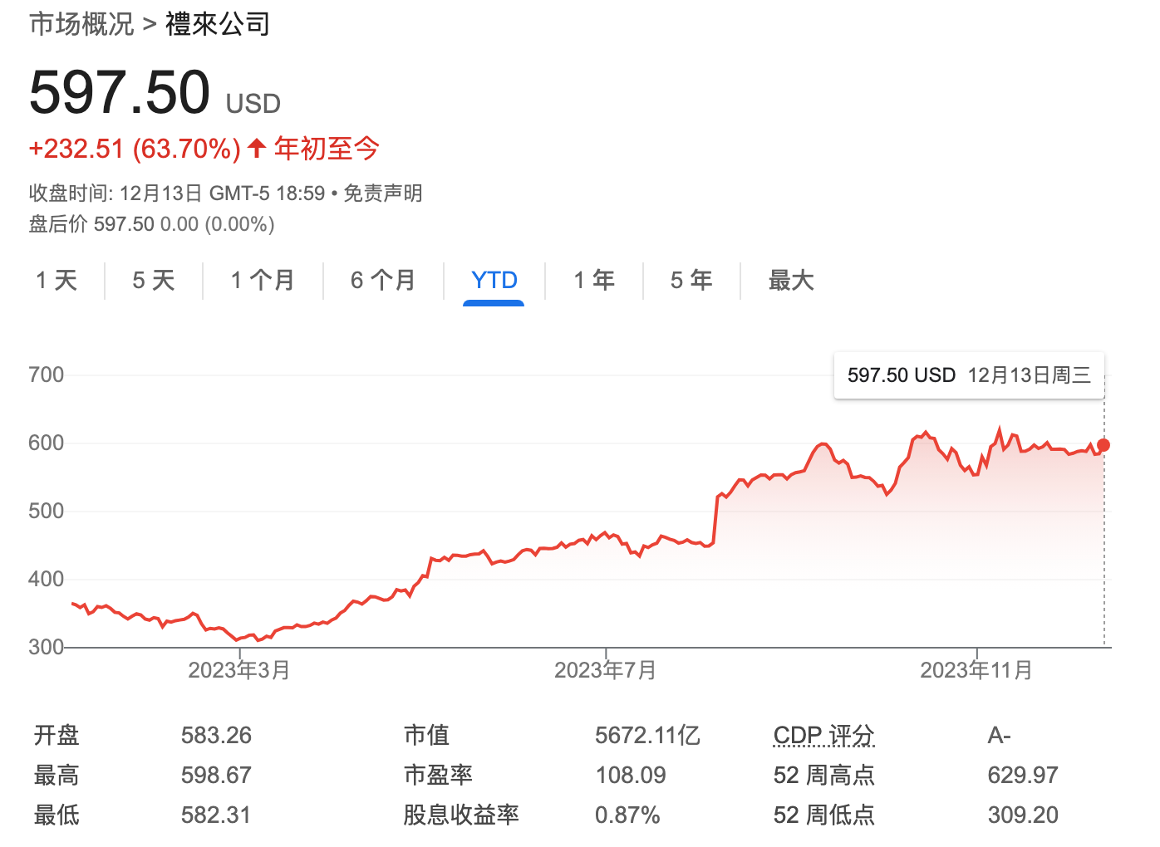This screenshot has height=847, width=1160.
Task: Click the 收盘时间 12月13日 timestamp text
Action: point(177,193)
